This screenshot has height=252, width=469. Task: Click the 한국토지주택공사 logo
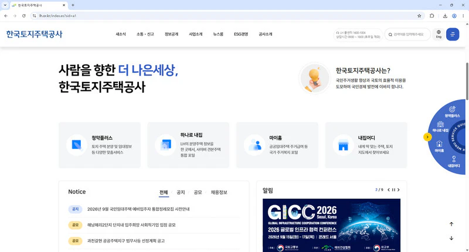35,35
